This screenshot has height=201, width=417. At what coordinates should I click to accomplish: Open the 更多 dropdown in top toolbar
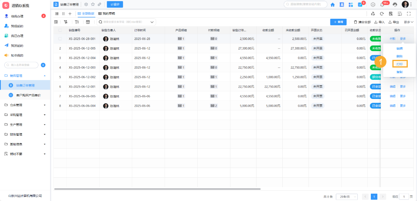pyautogui.click(x=409, y=22)
